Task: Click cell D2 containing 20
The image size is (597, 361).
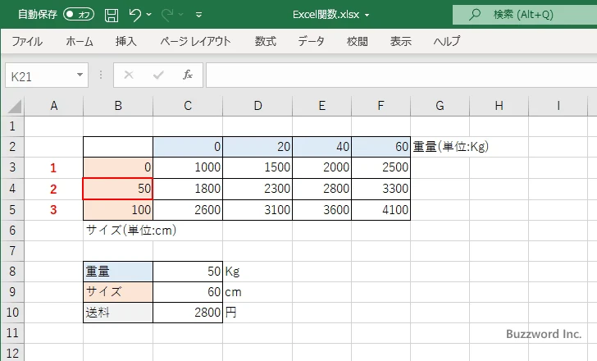Action: click(257, 147)
